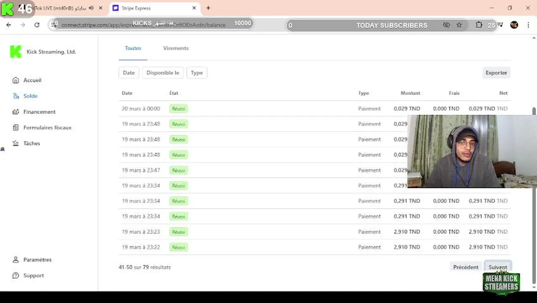Select the Stripe Express browser tab
Image resolution: width=537 pixels, height=303 pixels.
pyautogui.click(x=154, y=8)
